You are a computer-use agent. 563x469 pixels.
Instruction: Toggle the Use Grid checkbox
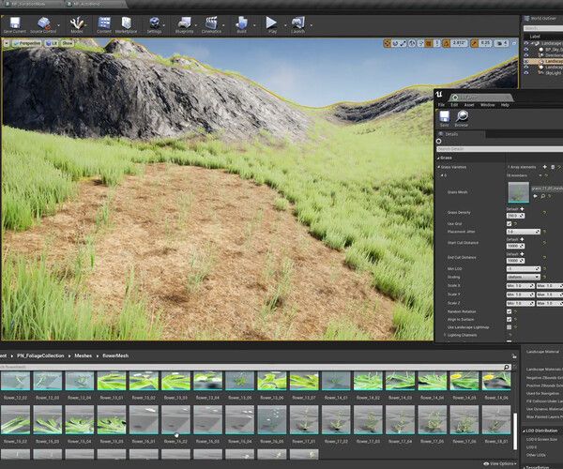click(510, 222)
